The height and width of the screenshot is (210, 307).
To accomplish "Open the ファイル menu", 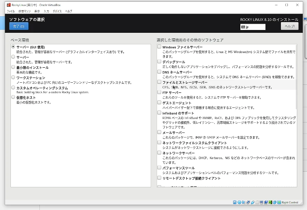I will [x=10, y=12].
